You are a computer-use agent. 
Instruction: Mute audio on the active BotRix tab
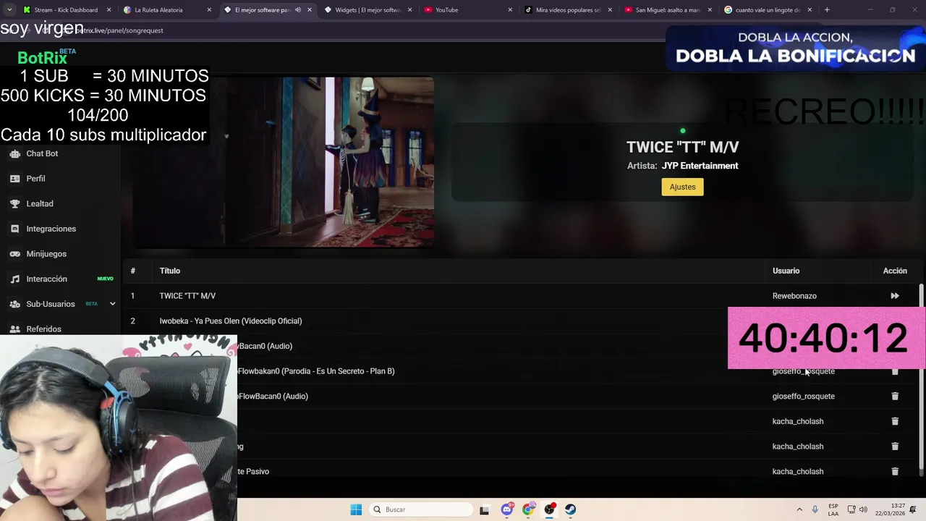click(298, 10)
